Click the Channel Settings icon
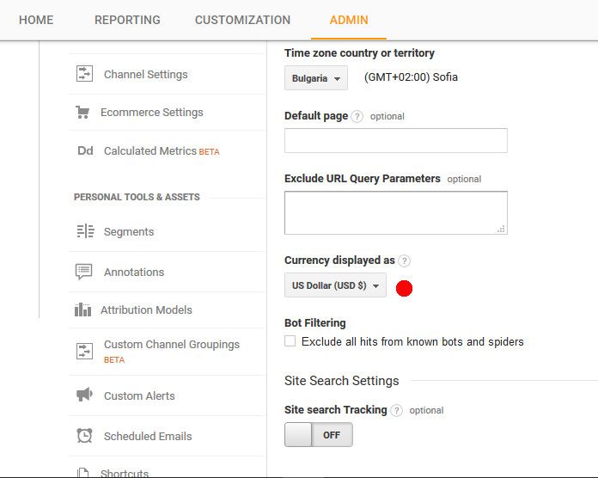 (x=84, y=74)
